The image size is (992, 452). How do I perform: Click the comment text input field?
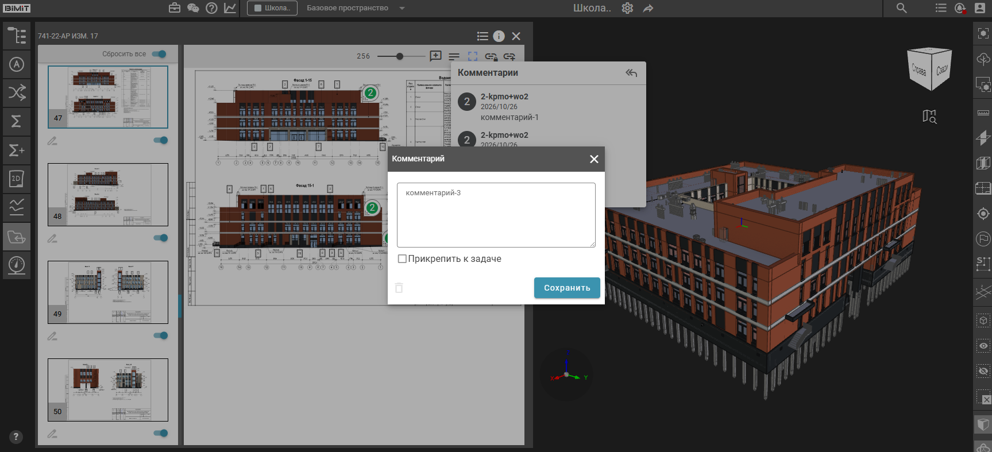(496, 215)
